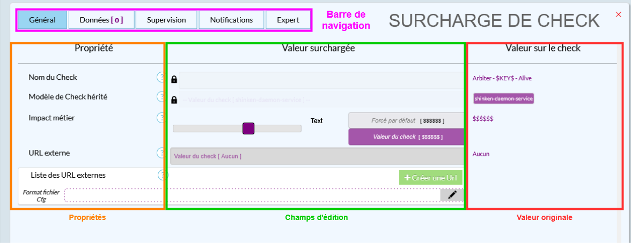Image resolution: width=631 pixels, height=243 pixels.
Task: Show help for URL externe property
Action: click(x=160, y=153)
